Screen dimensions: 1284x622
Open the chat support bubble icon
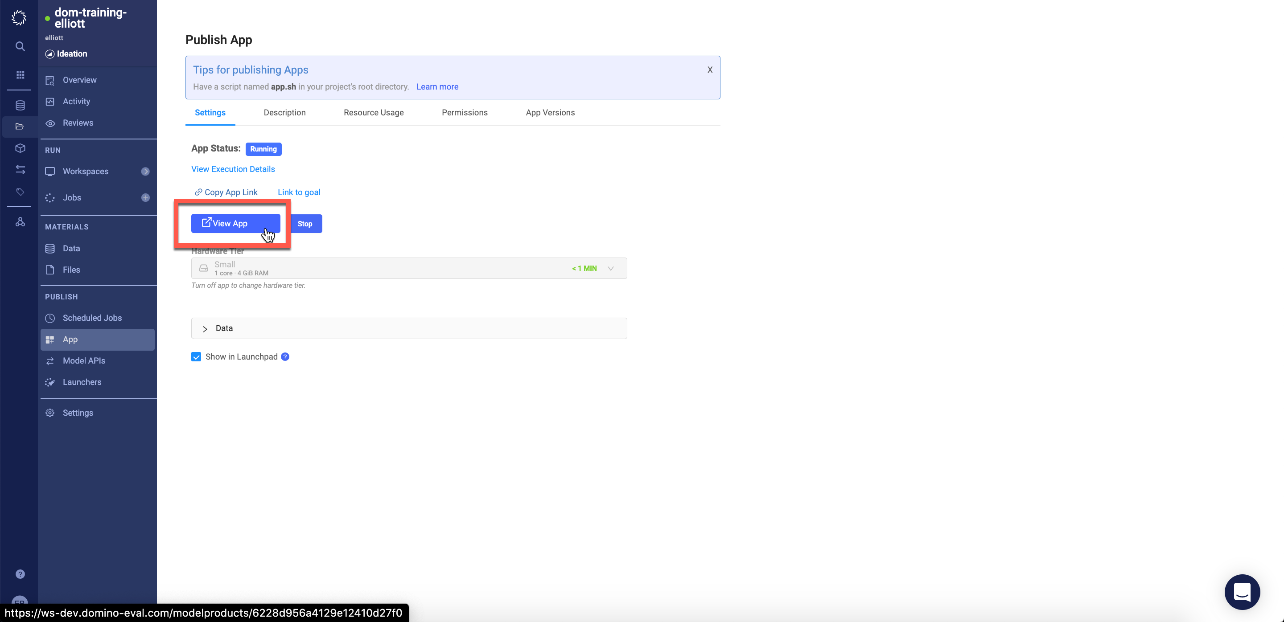tap(1242, 592)
